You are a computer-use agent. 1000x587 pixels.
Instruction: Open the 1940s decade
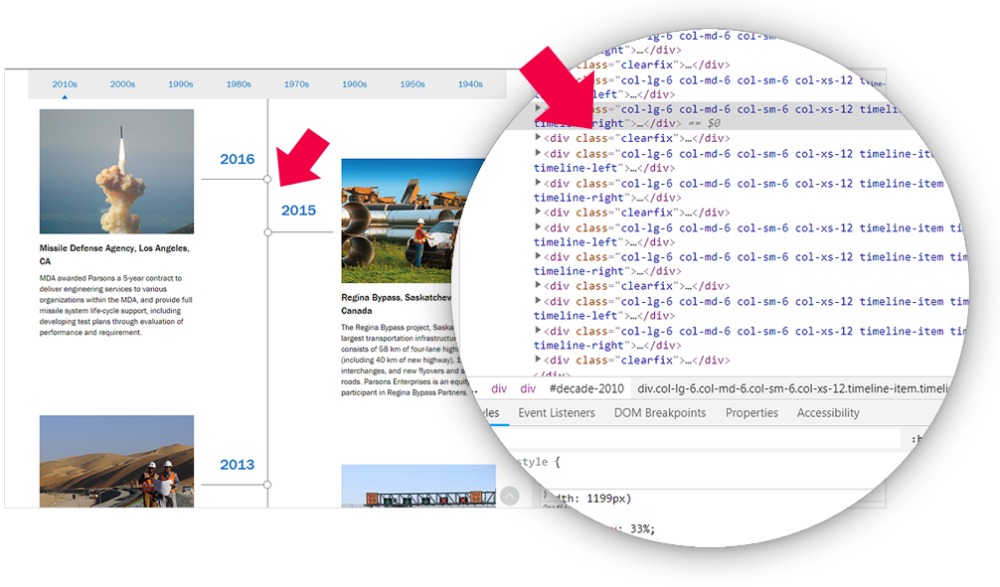470,84
